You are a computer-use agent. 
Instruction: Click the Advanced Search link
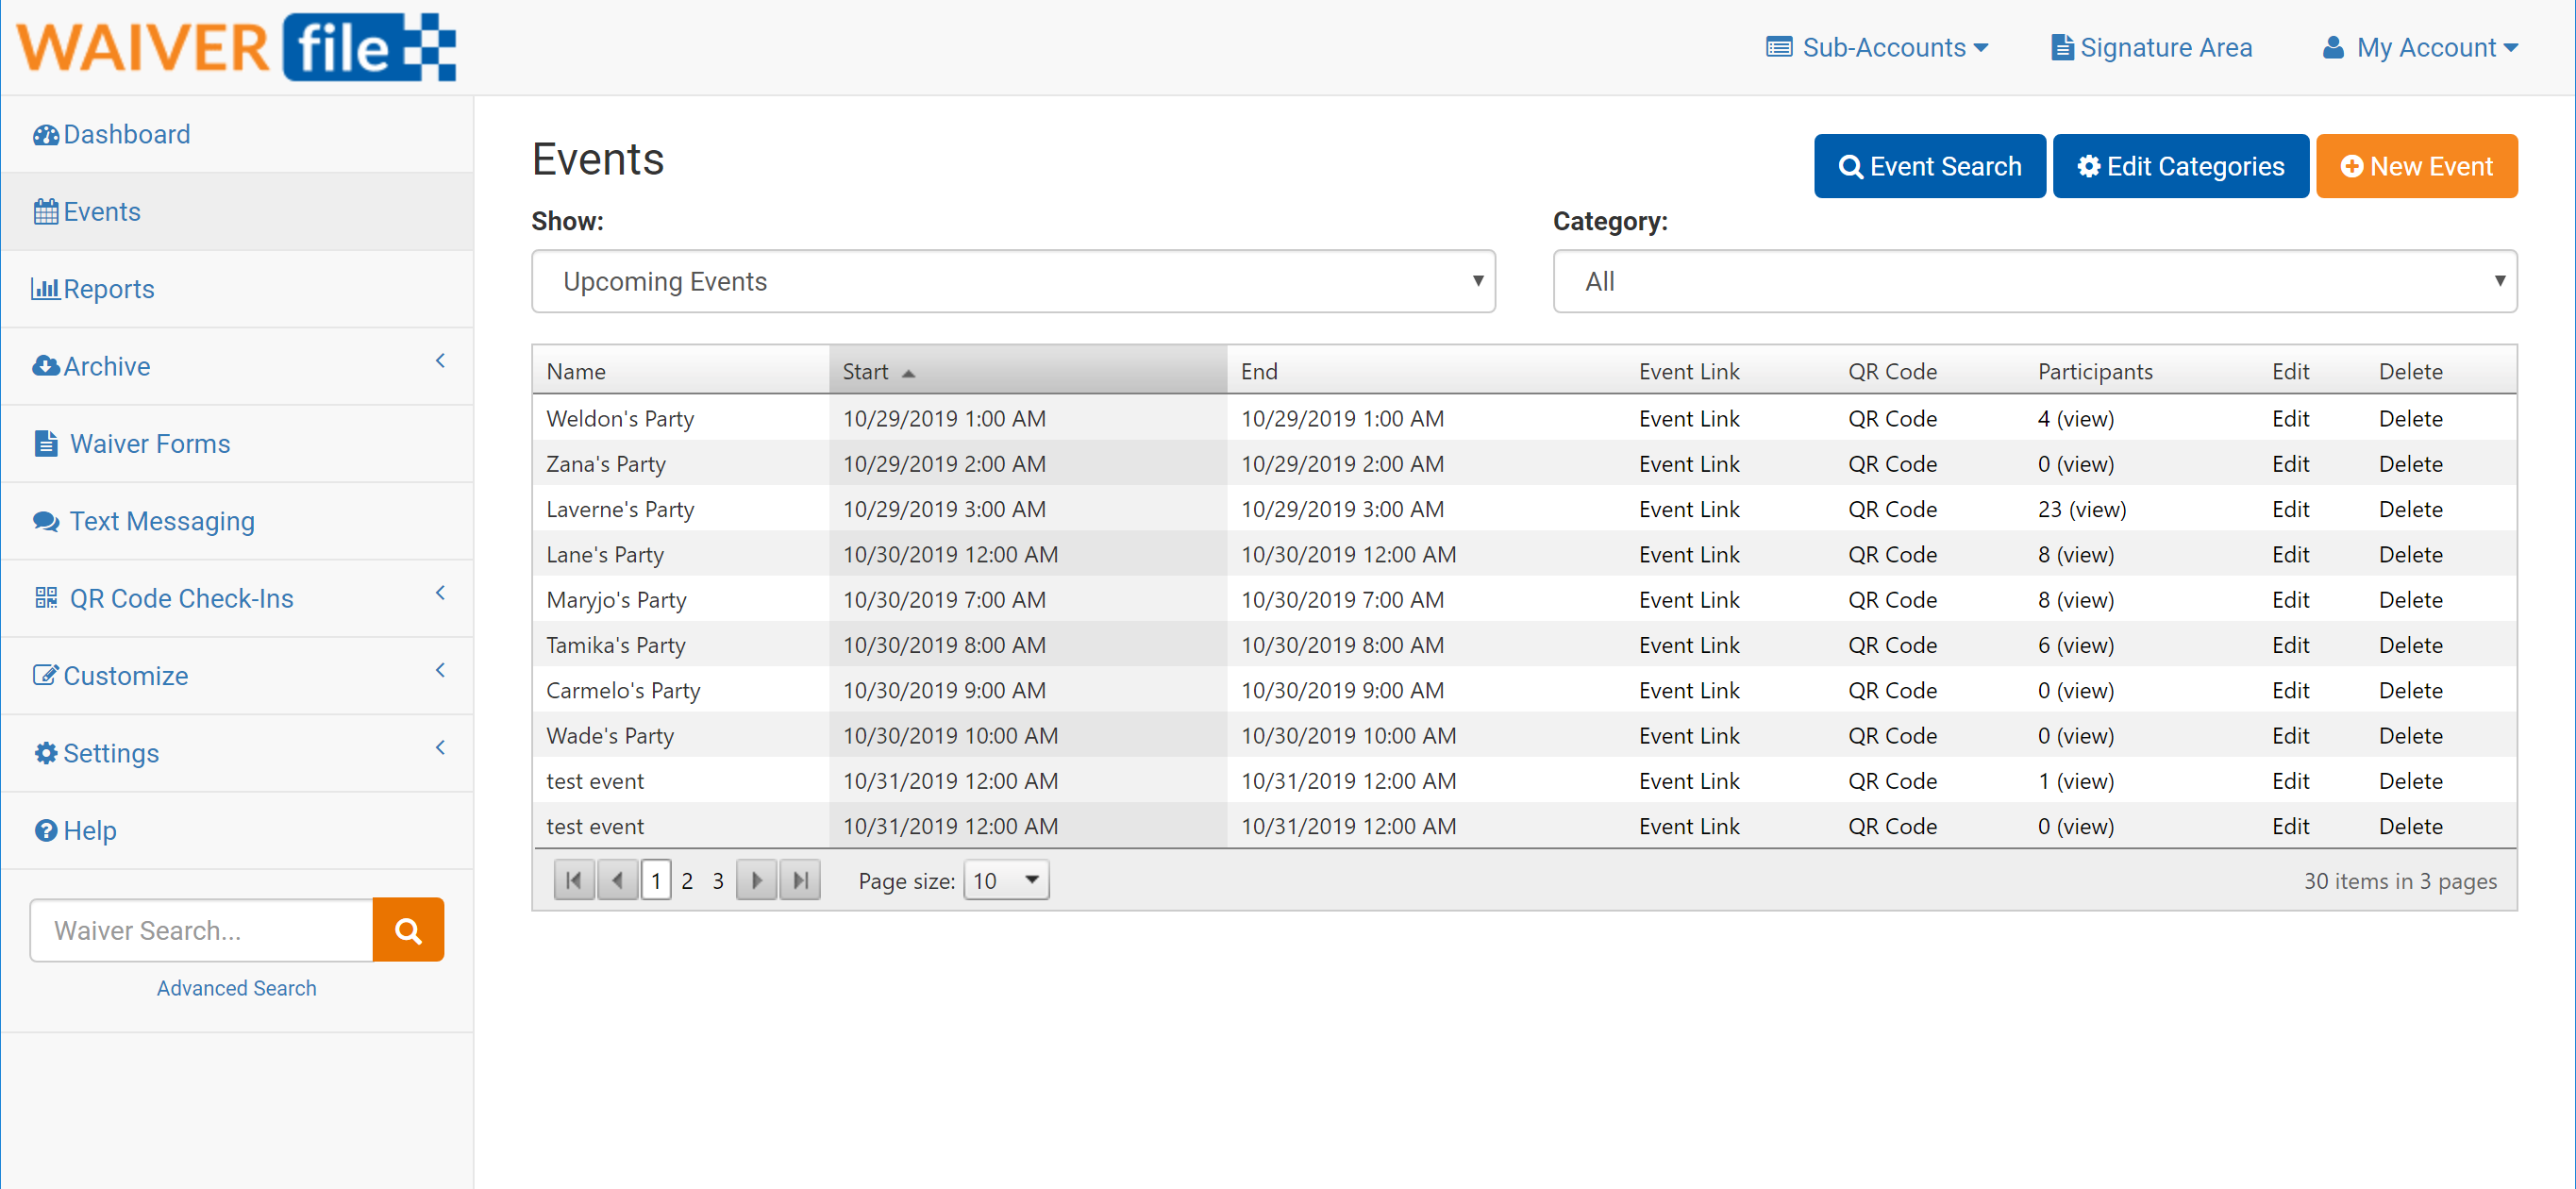click(x=236, y=988)
